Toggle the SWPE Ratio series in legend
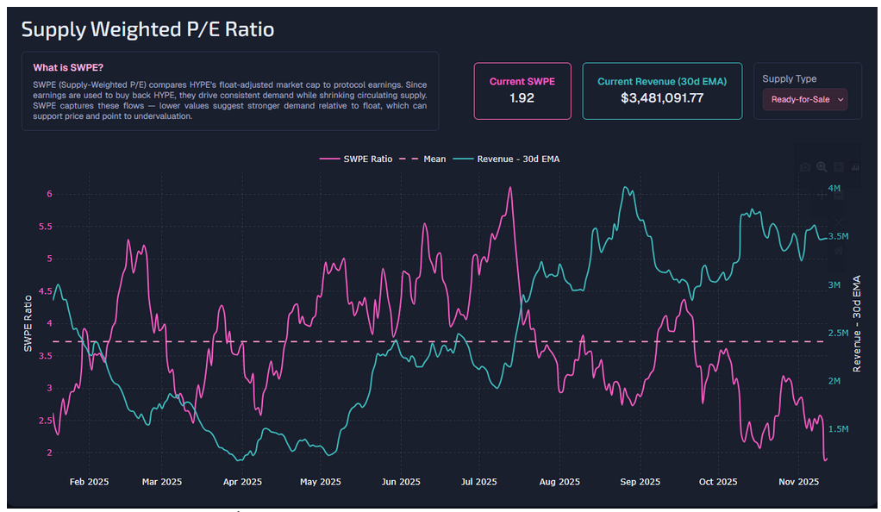This screenshot has width=881, height=512. tap(356, 159)
